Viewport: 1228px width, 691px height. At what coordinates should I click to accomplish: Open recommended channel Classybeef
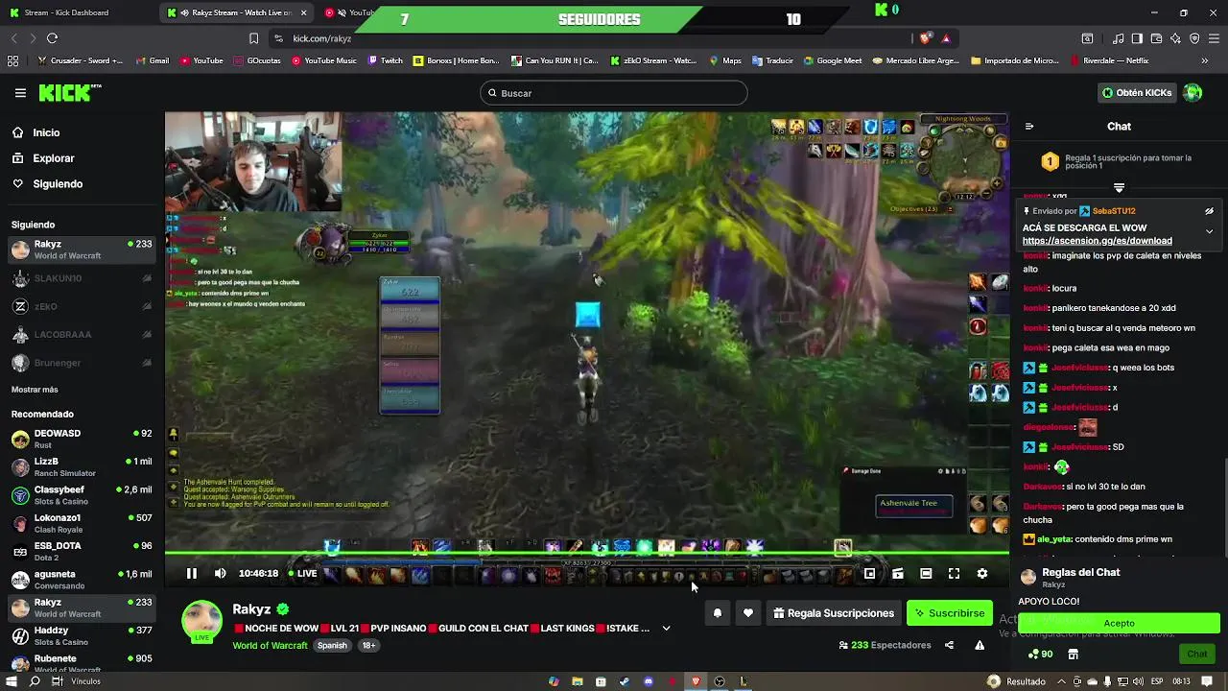[82, 495]
